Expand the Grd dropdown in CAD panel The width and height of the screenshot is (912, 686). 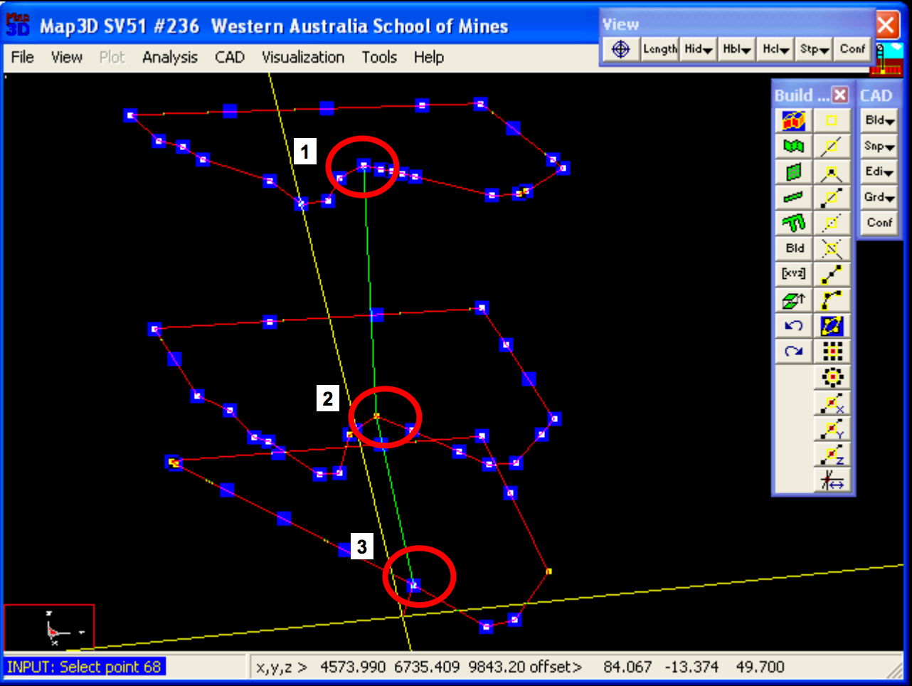(x=879, y=197)
